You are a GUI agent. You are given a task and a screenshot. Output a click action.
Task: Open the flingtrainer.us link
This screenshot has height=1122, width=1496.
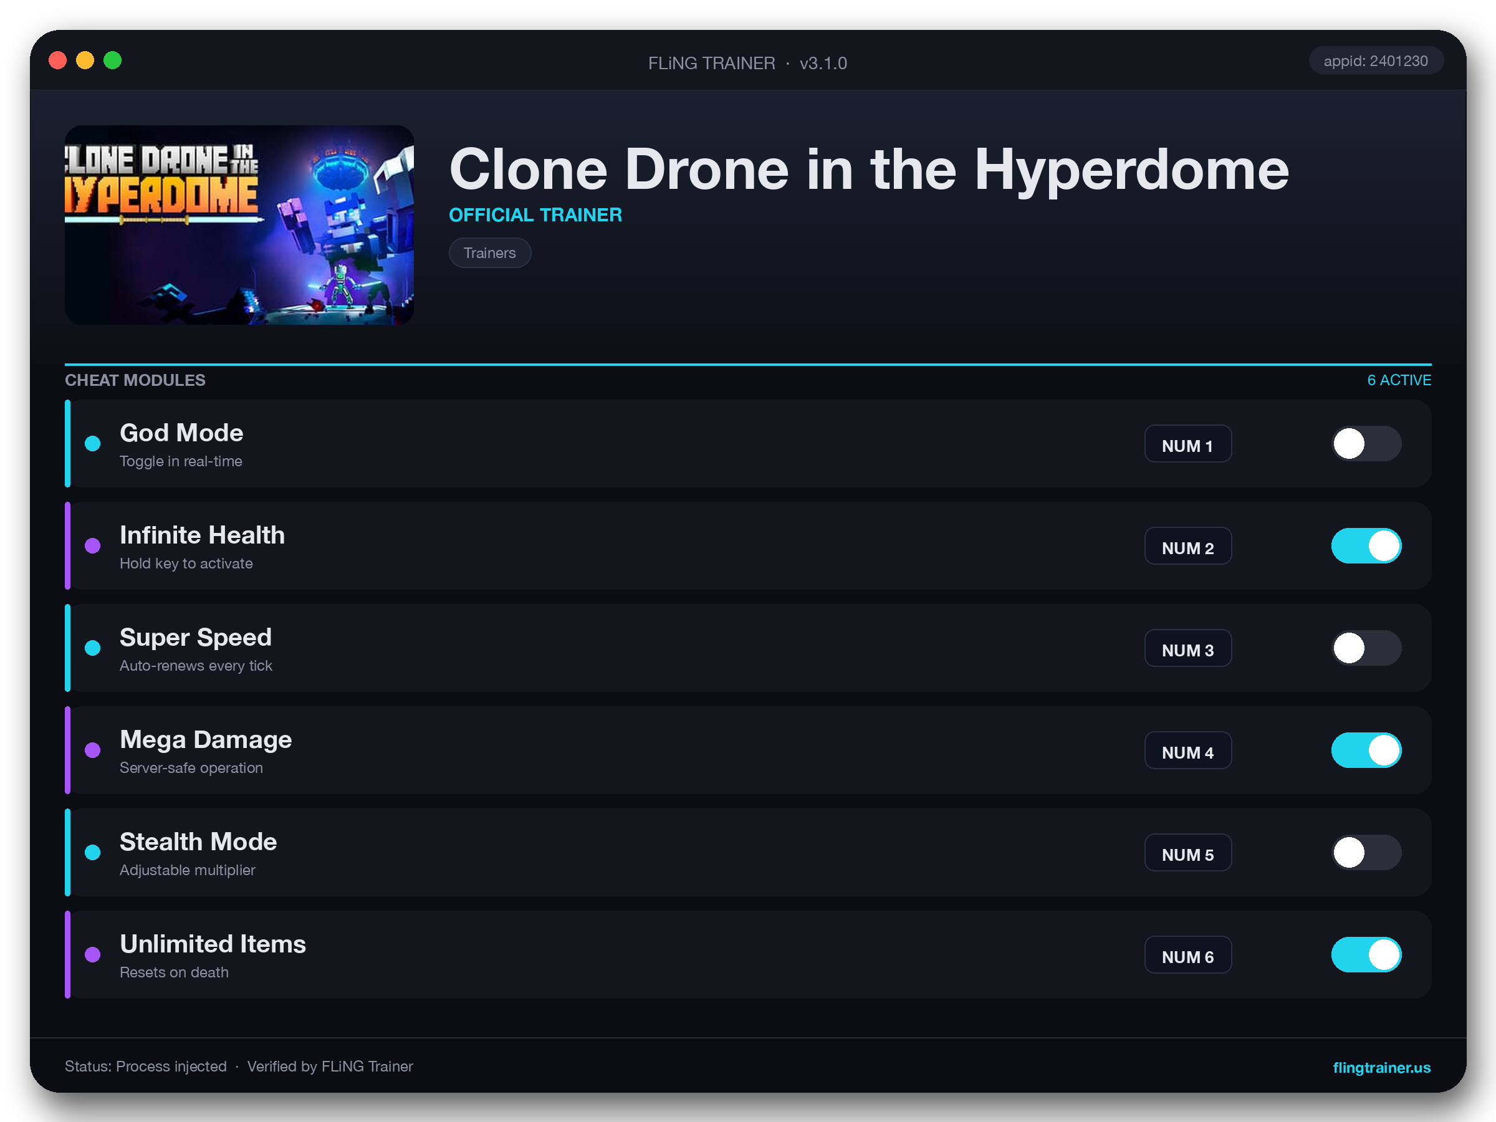pyautogui.click(x=1381, y=1067)
